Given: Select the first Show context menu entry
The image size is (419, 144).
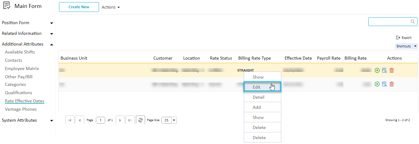Looking at the screenshot, I should pyautogui.click(x=263, y=77).
